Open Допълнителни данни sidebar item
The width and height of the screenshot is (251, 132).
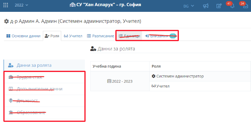coord(44,89)
